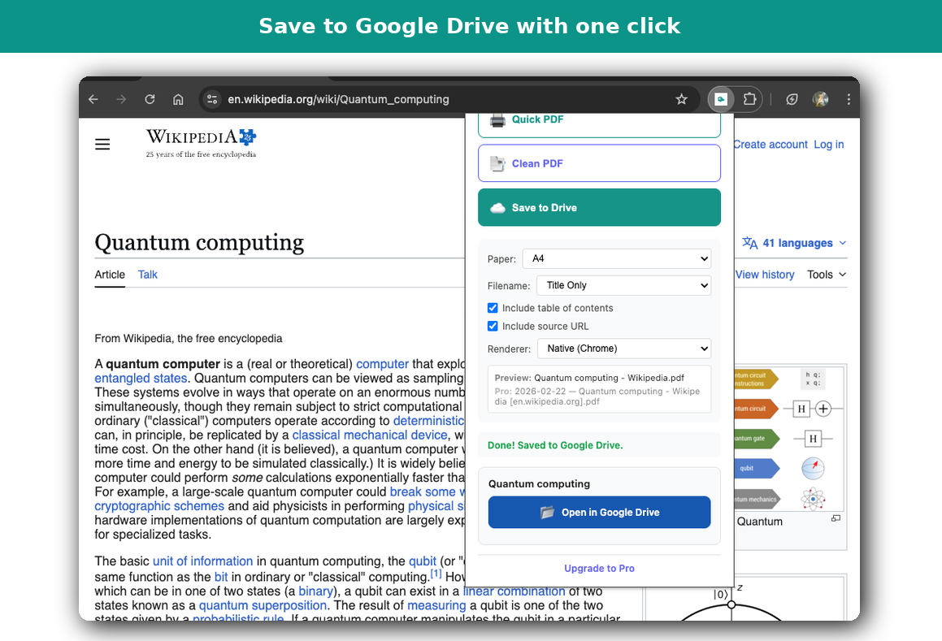This screenshot has width=942, height=641.
Task: Disable Include source URL
Action: (x=493, y=326)
